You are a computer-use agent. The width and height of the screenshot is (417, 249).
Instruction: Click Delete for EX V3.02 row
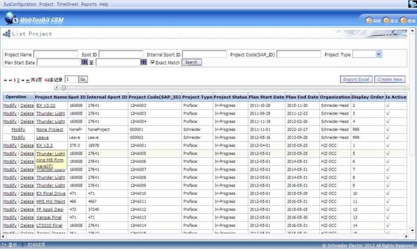27,106
